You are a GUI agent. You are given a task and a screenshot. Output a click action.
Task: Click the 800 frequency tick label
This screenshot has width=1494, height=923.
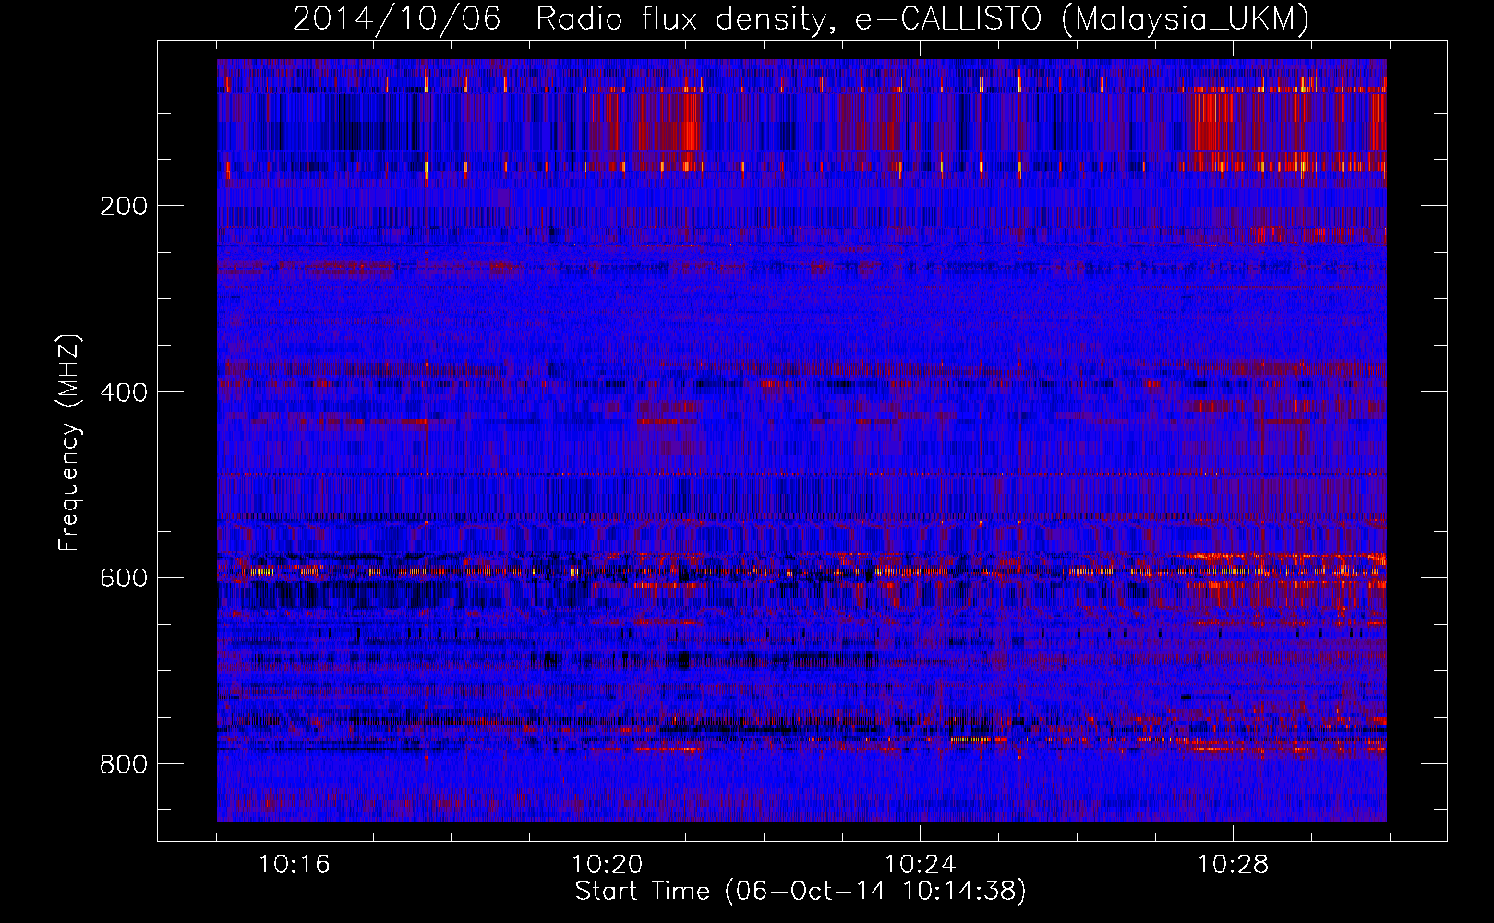[123, 764]
